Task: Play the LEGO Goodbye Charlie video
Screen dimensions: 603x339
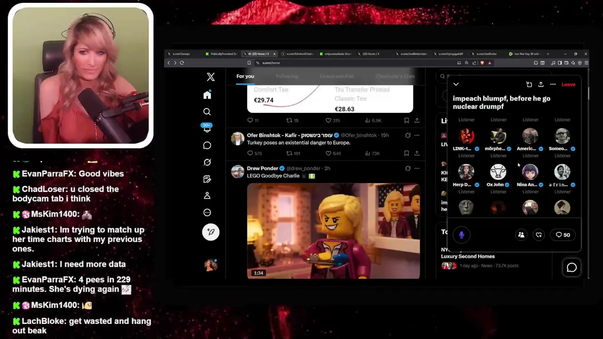Action: (334, 231)
